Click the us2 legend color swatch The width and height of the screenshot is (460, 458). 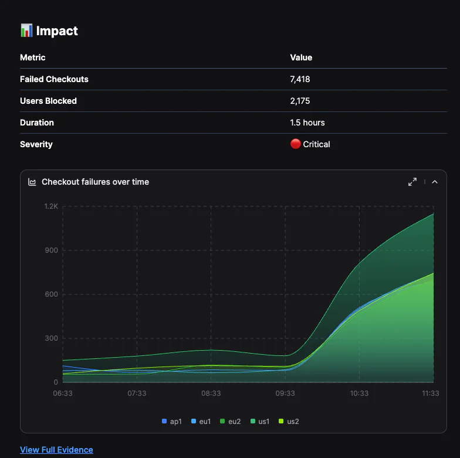coord(281,421)
